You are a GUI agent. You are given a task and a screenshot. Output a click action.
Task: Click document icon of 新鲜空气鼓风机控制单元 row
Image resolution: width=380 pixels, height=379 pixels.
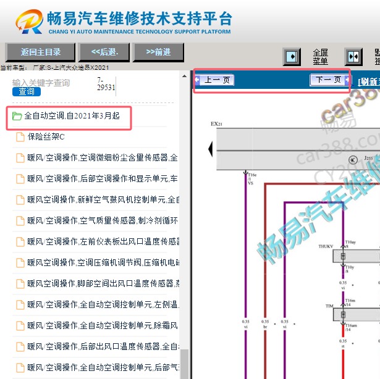pyautogui.click(x=20, y=200)
